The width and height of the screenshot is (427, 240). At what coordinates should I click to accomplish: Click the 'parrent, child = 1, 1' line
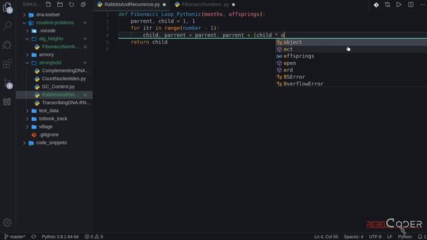163,21
